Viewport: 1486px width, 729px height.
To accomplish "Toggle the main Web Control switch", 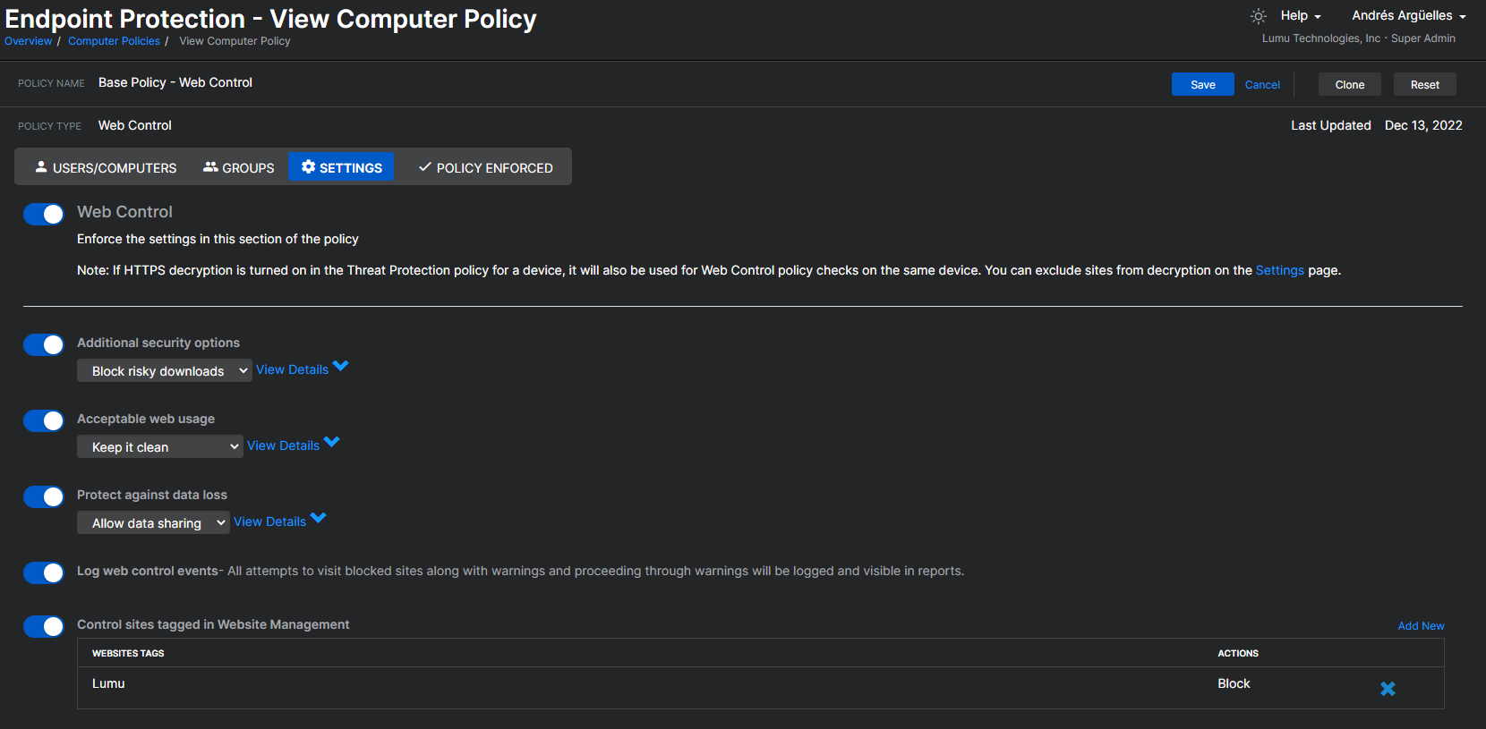I will point(44,214).
